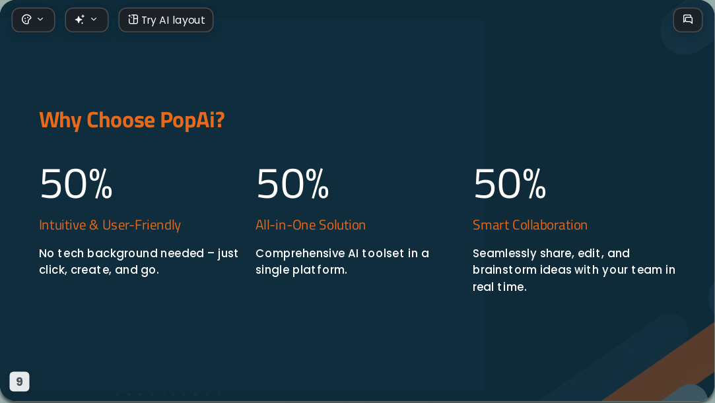The width and height of the screenshot is (715, 403).
Task: Expand the chevron beside the sparkle icon
Action: tap(94, 19)
